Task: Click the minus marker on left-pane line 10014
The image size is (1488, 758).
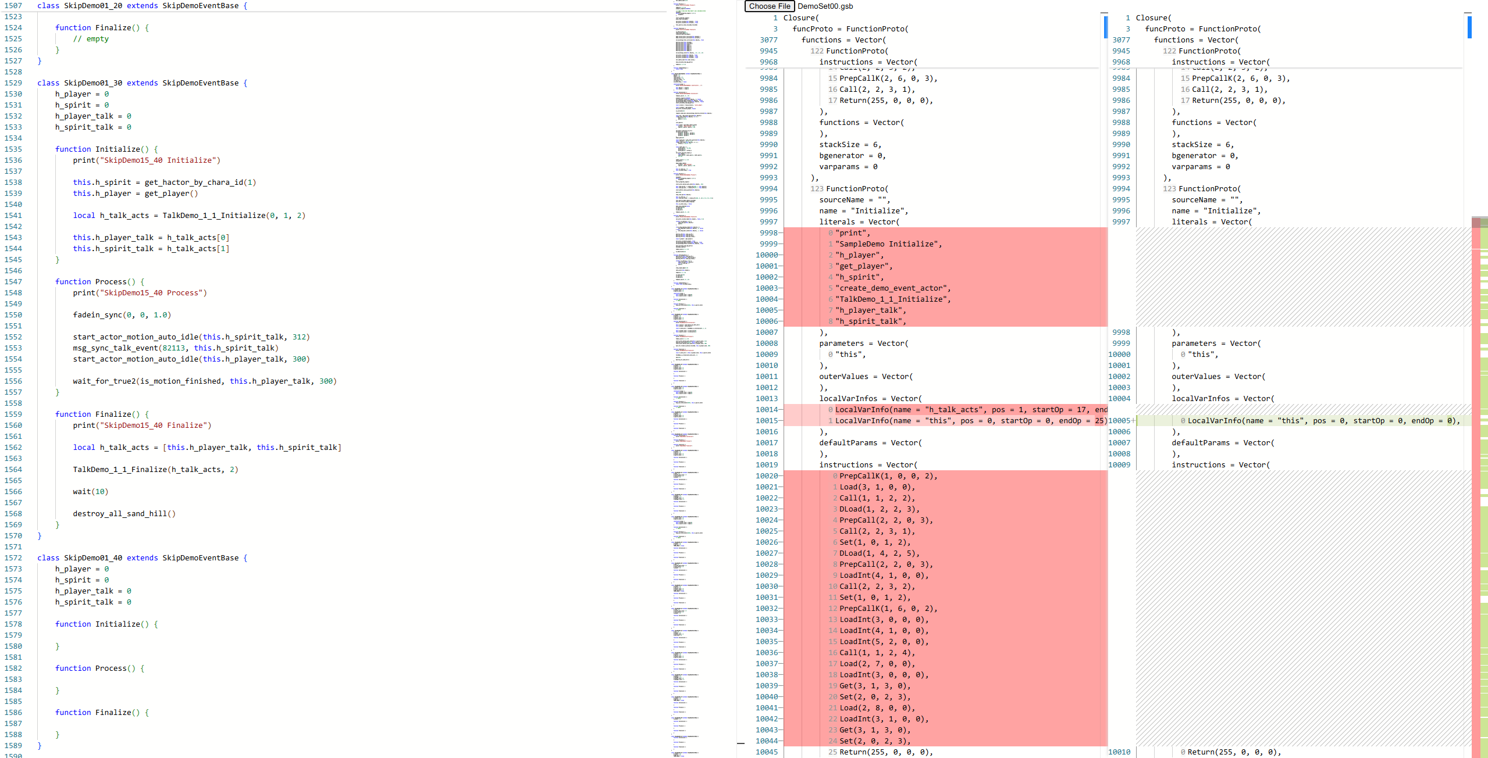Action: 780,410
